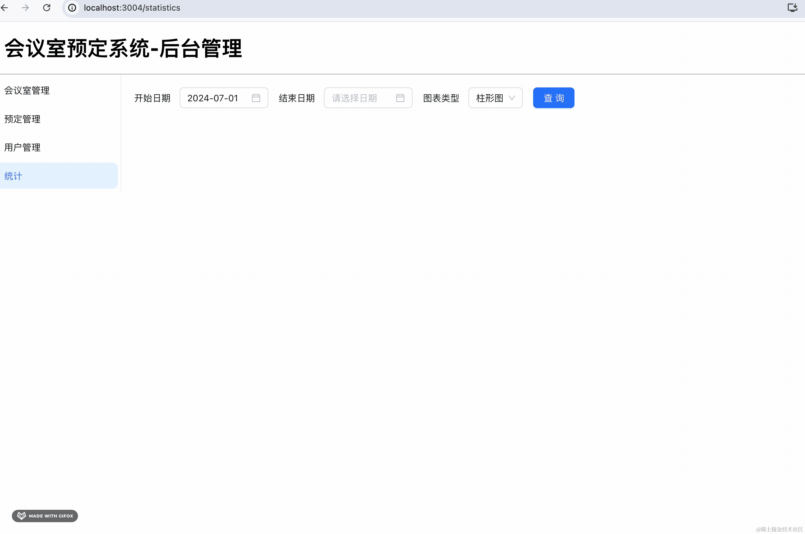805x534 pixels.
Task: Click the 请选择日期 end date field
Action: [x=354, y=98]
